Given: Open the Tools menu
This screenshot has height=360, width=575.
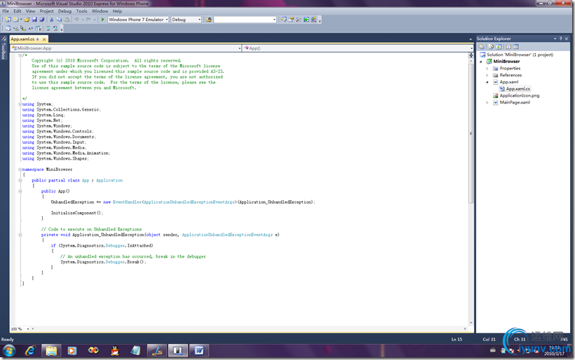Looking at the screenshot, I should coord(81,11).
